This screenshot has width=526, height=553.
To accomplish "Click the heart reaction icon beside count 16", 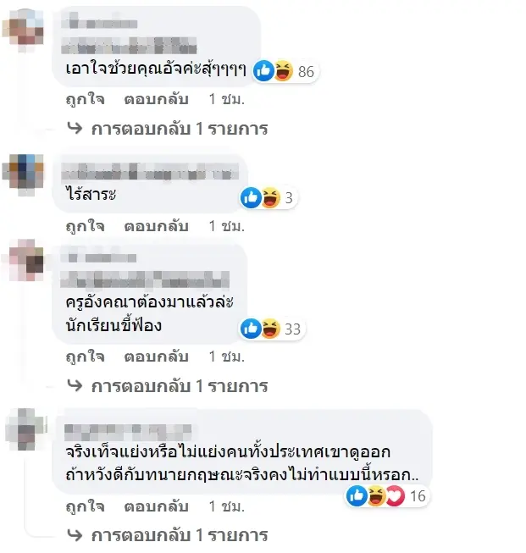I will [395, 496].
